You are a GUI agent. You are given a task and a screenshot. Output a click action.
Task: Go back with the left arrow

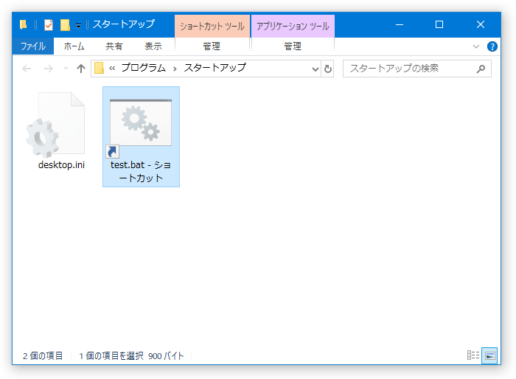coord(27,69)
